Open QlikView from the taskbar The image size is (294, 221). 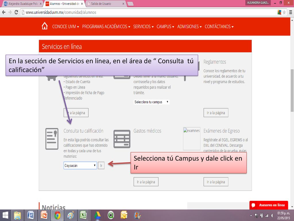(x=111, y=215)
